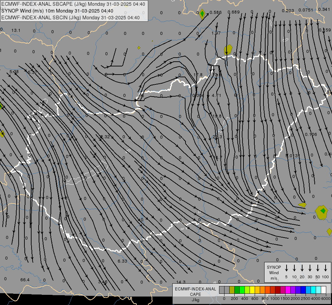332x305 pixels.
Task: Click the 100 m/s wind arrow in legend
Action: (x=326, y=268)
